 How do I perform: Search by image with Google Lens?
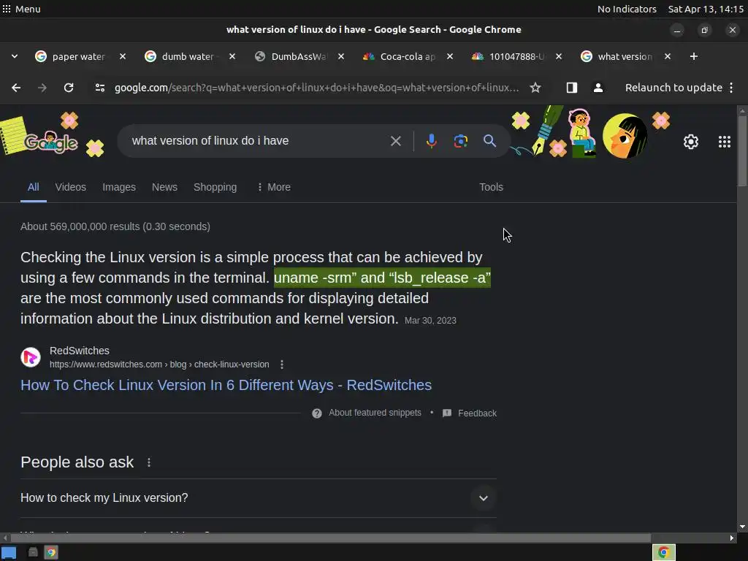[x=460, y=141]
